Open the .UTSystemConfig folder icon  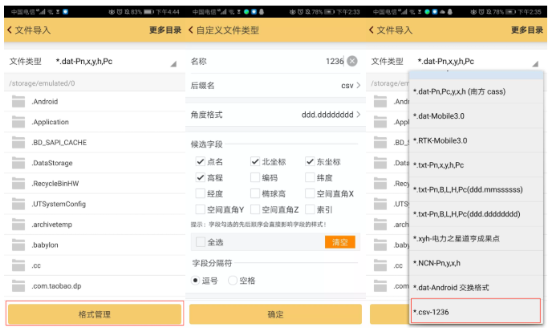(18, 204)
